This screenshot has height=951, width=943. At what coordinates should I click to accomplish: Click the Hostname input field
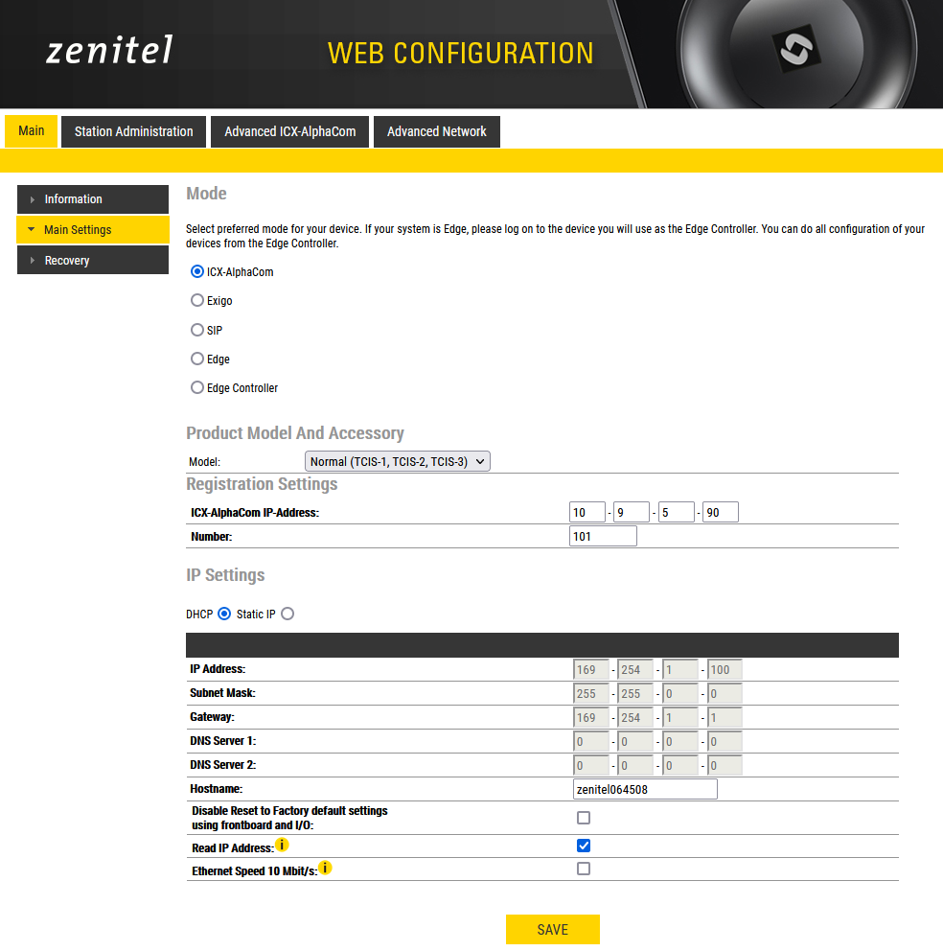(645, 789)
